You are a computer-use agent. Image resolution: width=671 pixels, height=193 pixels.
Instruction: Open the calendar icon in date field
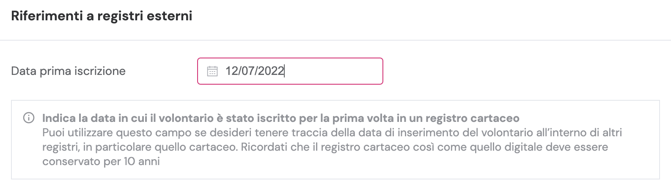point(212,71)
